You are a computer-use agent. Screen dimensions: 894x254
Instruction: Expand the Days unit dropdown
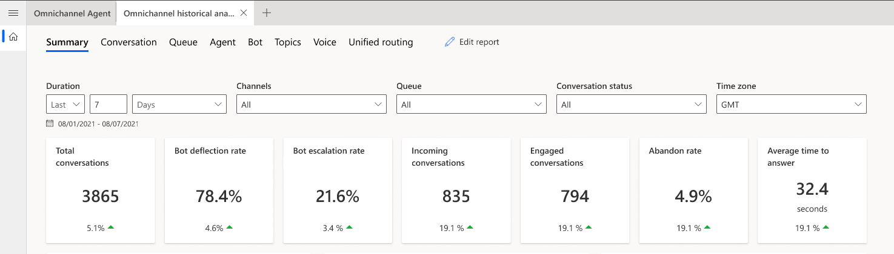179,104
